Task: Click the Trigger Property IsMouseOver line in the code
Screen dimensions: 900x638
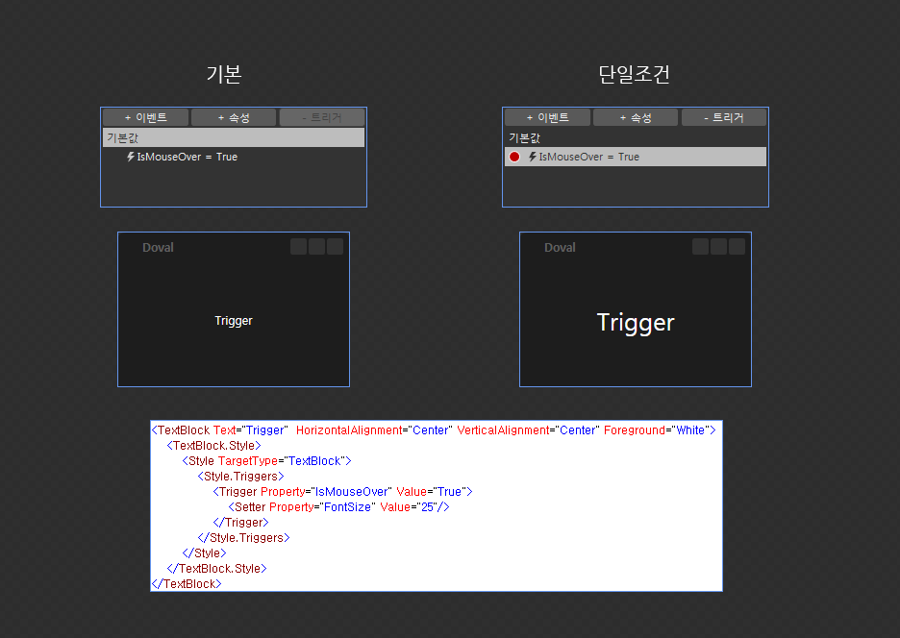Action: tap(342, 492)
